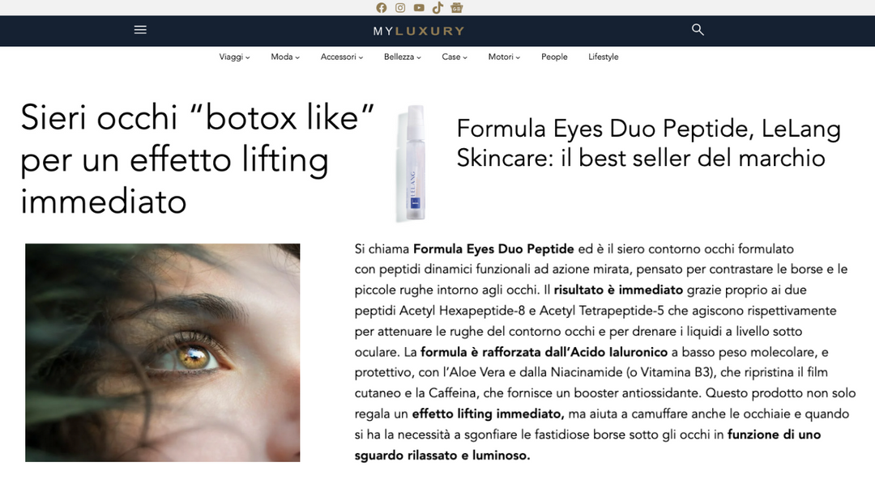Viewport: 875px width, 492px height.
Task: Expand the Moda menu
Action: click(285, 57)
